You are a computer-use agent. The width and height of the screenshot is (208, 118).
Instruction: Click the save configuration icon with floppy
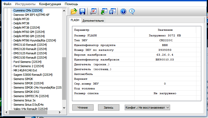point(113,11)
